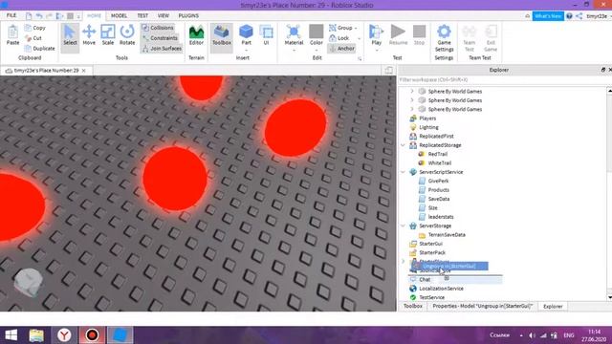Select the GivePerk script

pos(438,181)
